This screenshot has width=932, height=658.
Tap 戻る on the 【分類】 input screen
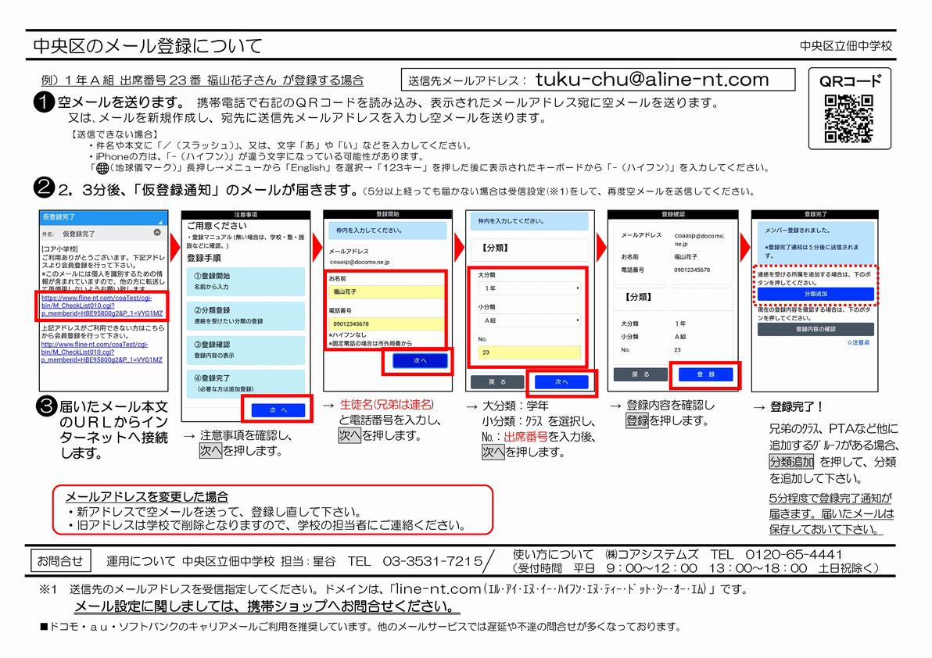497,382
